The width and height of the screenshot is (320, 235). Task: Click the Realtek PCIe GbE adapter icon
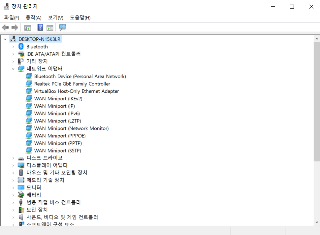(29, 84)
